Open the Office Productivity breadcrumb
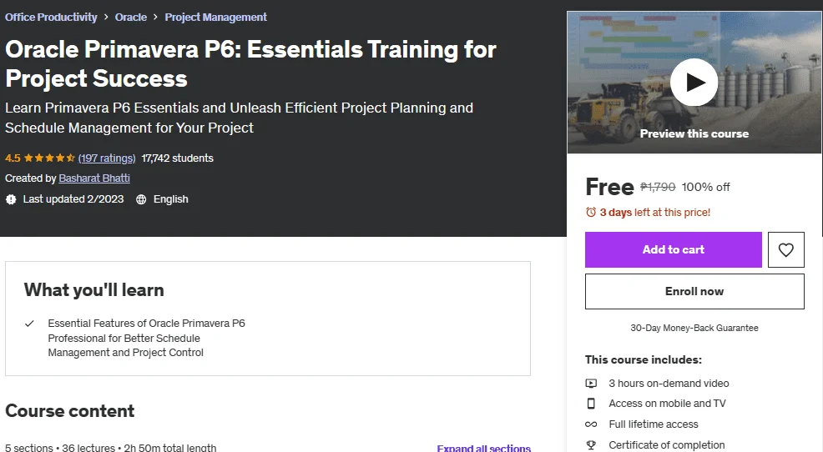The image size is (823, 452). click(51, 18)
